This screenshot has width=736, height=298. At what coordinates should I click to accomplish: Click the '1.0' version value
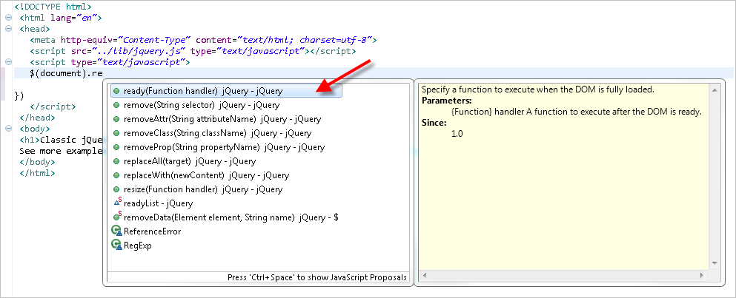coord(457,134)
